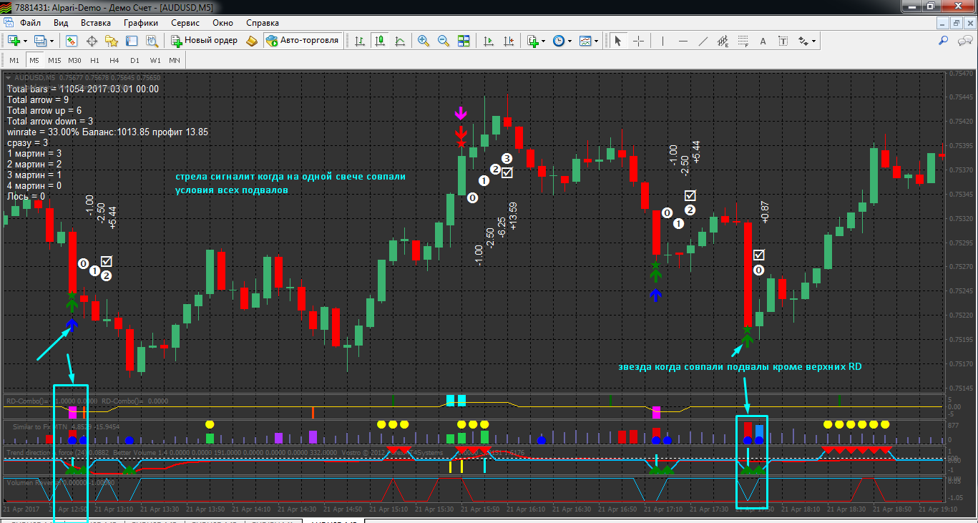Open the Navigator panel (folder with star)
This screenshot has height=523, width=978.
click(112, 41)
